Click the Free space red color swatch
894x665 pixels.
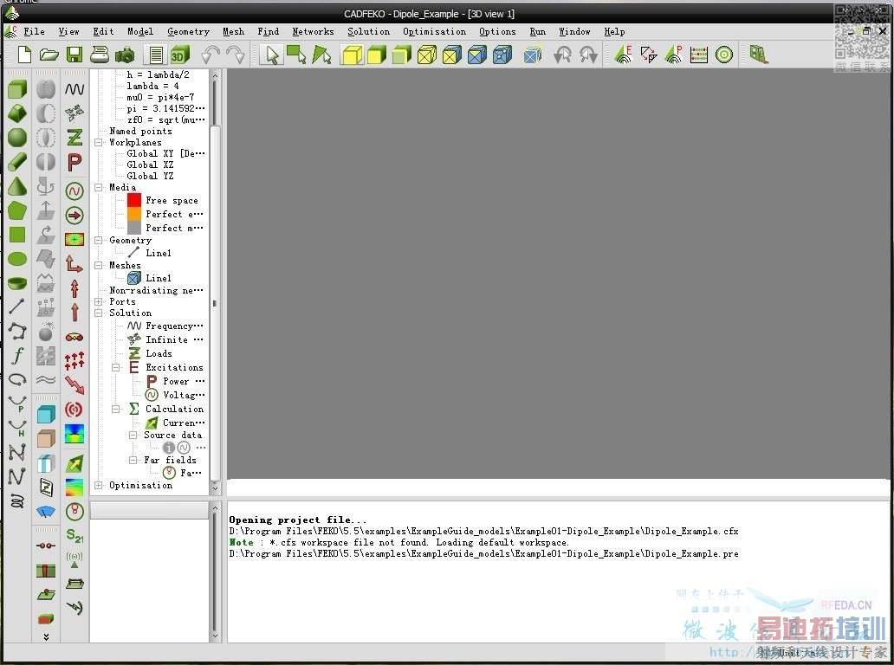(x=134, y=200)
